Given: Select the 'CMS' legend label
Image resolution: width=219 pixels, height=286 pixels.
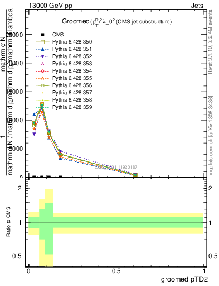Looking at the screenshot, I should pos(58,35).
